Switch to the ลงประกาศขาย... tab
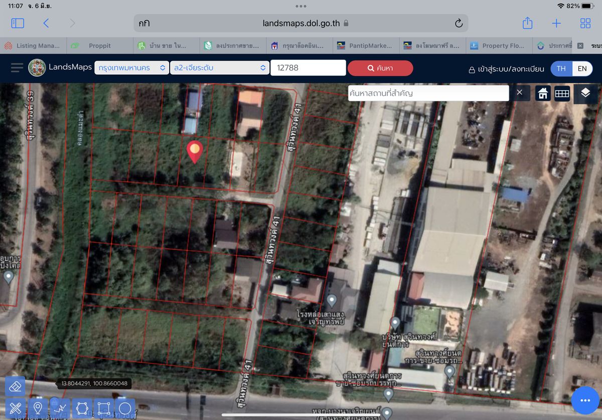 tap(233, 46)
